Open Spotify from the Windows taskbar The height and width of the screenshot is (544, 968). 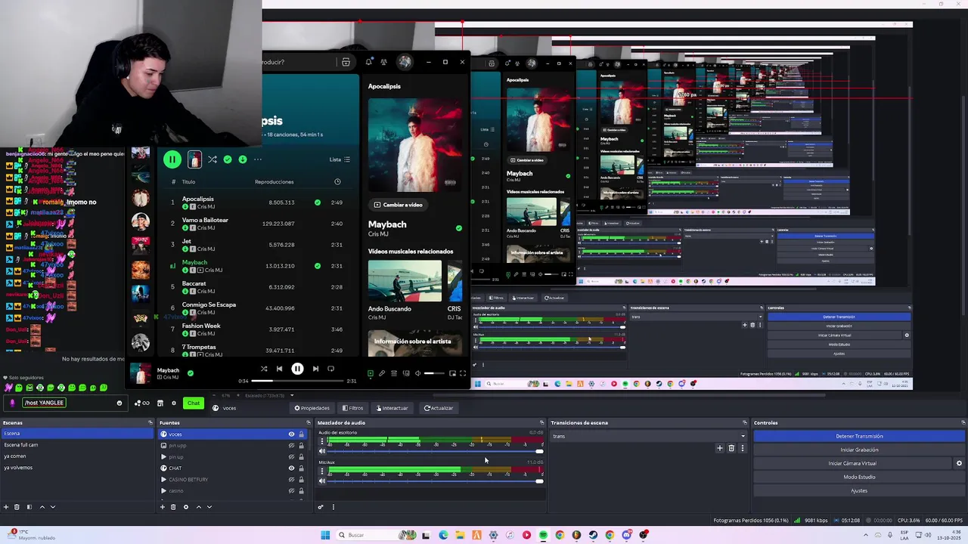543,535
